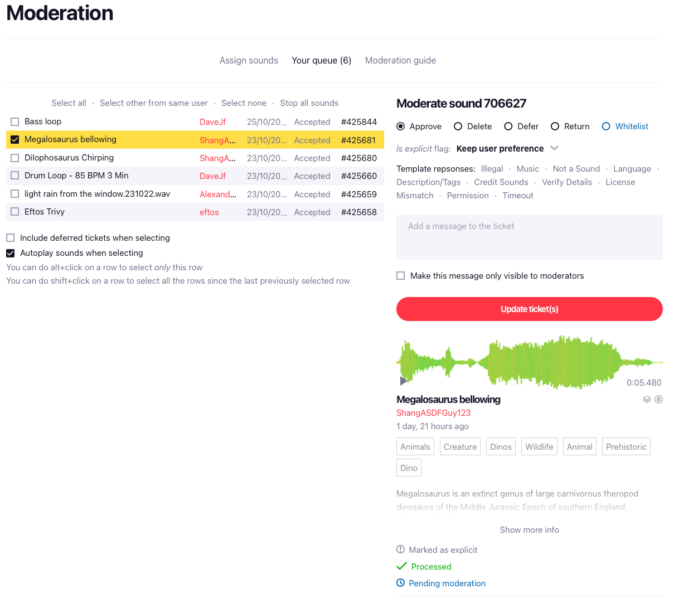This screenshot has width=674, height=603.
Task: Click the Pending moderation clock icon
Action: [x=400, y=583]
